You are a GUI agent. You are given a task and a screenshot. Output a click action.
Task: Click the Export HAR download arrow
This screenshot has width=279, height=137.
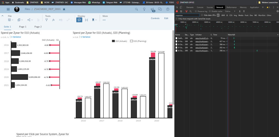244,11
